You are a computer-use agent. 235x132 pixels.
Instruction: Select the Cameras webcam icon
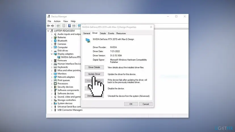(x=55, y=44)
